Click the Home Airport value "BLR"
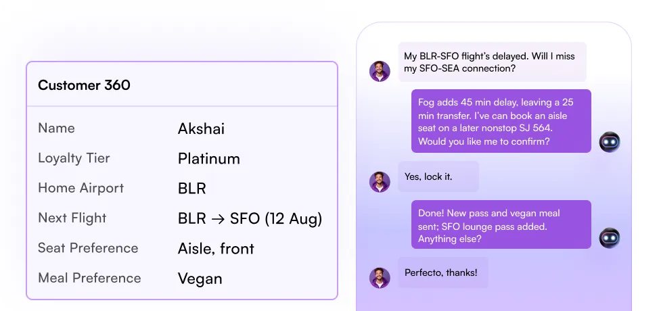 point(191,189)
